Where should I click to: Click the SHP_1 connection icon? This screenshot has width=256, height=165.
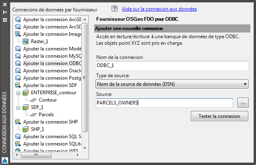pyautogui.click(x=26, y=129)
